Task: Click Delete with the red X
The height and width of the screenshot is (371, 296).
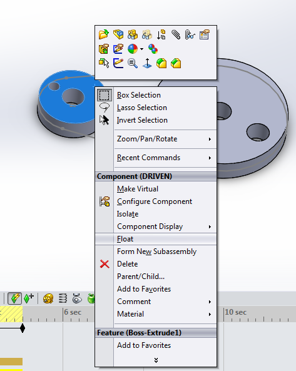Action: coord(156,264)
